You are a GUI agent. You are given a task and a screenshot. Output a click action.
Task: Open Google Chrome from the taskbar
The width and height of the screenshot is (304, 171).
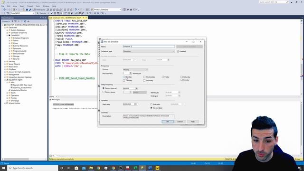pos(98,168)
